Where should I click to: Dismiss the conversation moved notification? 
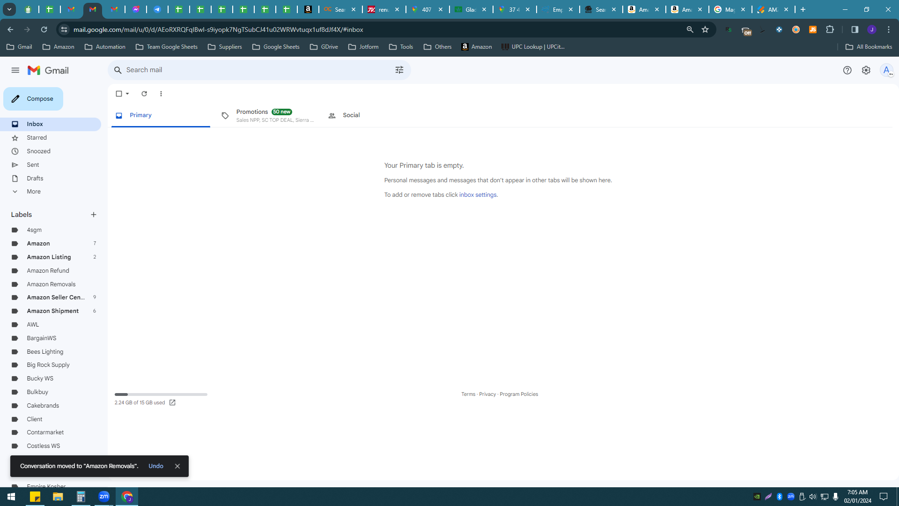point(177,466)
